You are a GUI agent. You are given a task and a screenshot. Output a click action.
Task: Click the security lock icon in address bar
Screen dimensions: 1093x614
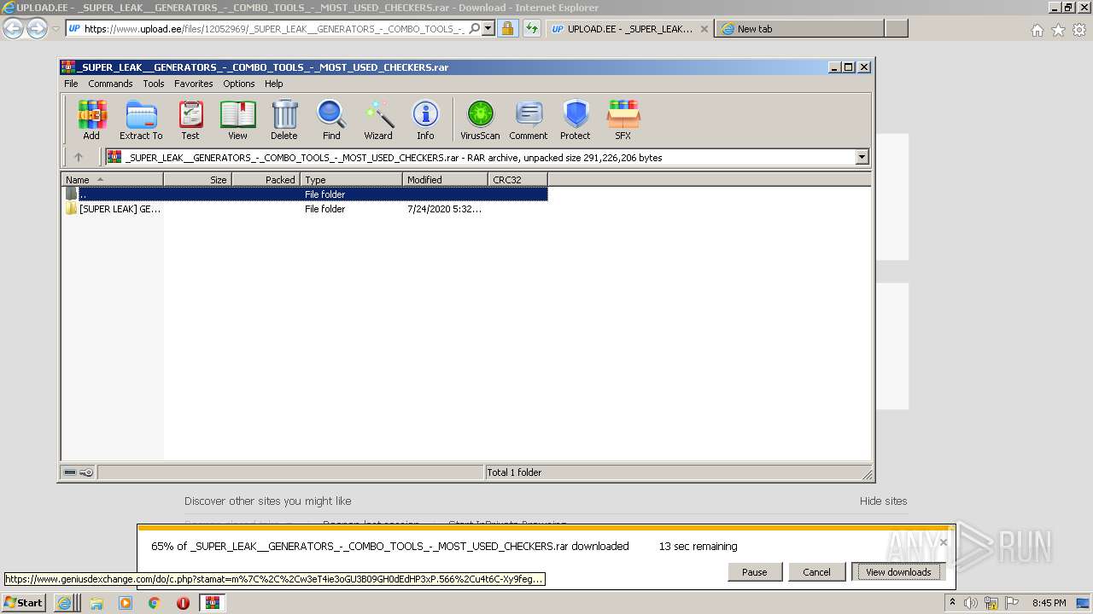[x=507, y=29]
